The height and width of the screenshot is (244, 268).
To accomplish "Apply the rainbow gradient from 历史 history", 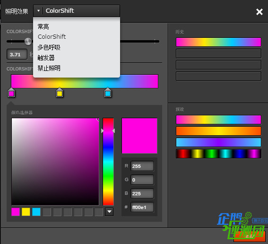I will (x=218, y=42).
